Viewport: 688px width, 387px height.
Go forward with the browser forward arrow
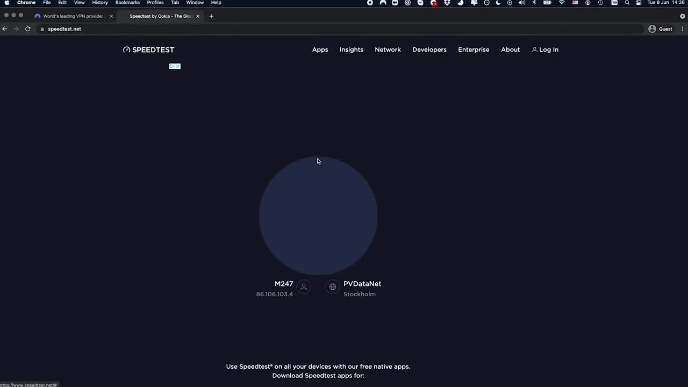(16, 29)
